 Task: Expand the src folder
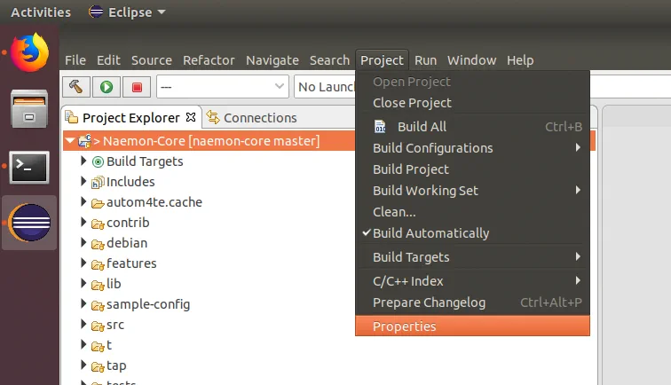point(83,324)
